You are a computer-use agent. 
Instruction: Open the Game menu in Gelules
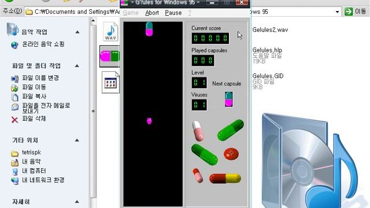click(x=131, y=13)
